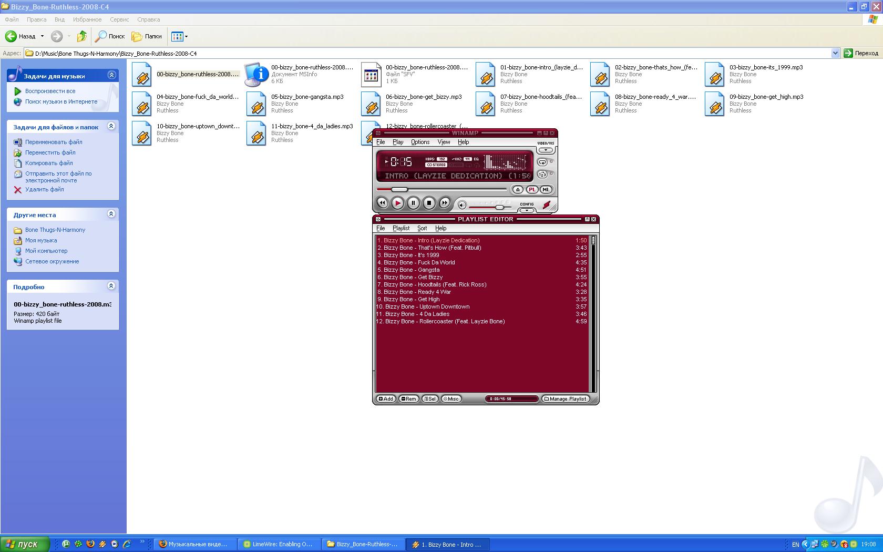This screenshot has height=552, width=883.
Task: Select the 07-bizzy_bone-hoodtails file icon
Action: pyautogui.click(x=486, y=104)
